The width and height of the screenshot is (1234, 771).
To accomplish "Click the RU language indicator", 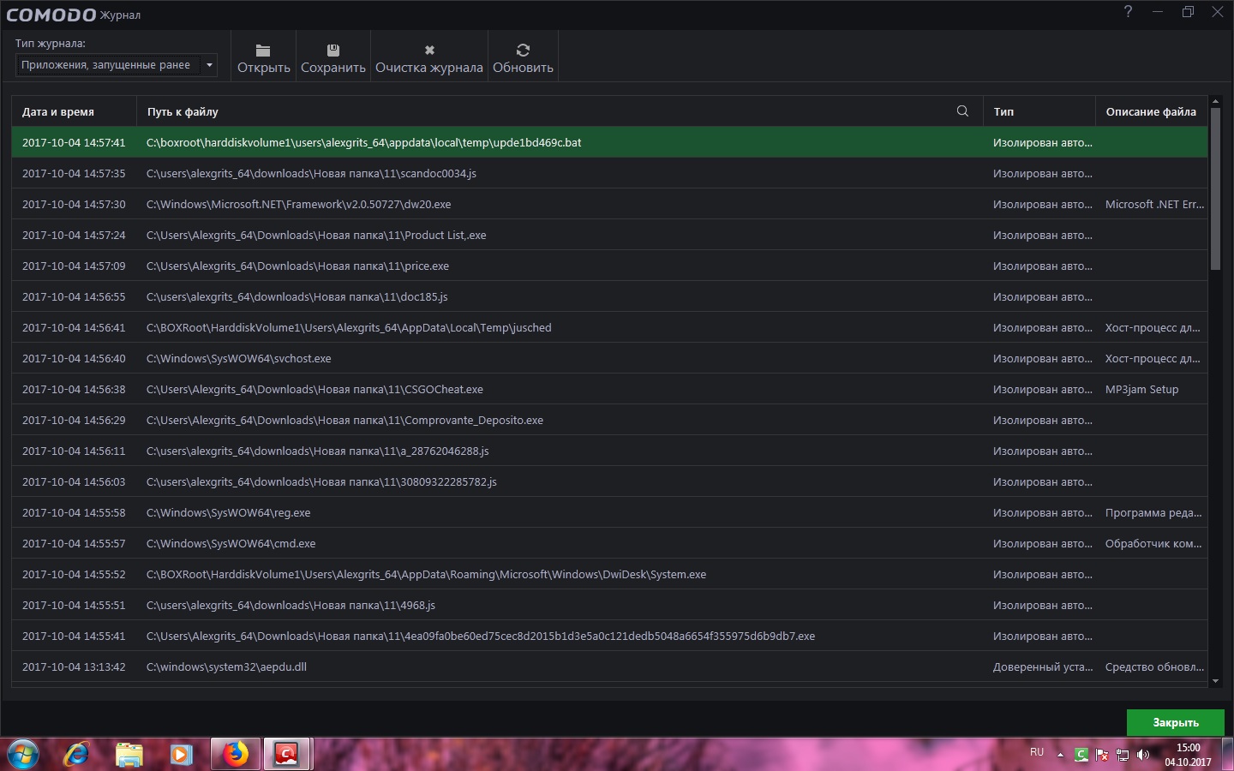I will 1037,752.
